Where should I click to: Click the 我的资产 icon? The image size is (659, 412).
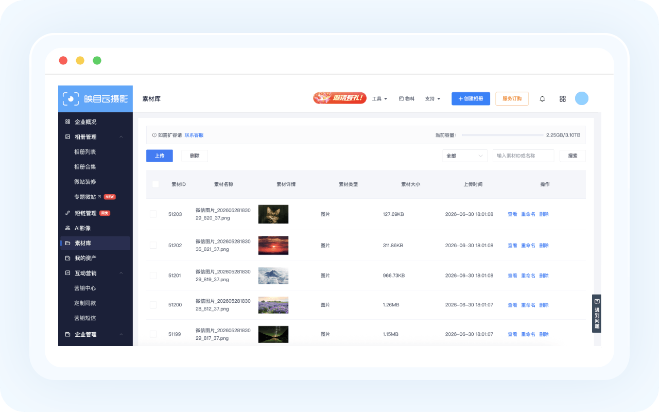[x=67, y=258]
